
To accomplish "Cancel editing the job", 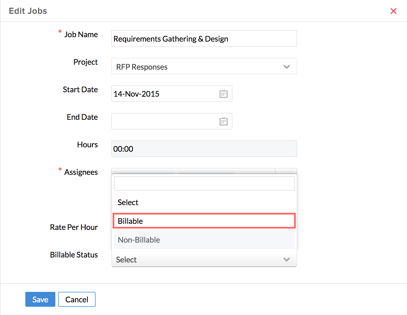I will [x=77, y=299].
